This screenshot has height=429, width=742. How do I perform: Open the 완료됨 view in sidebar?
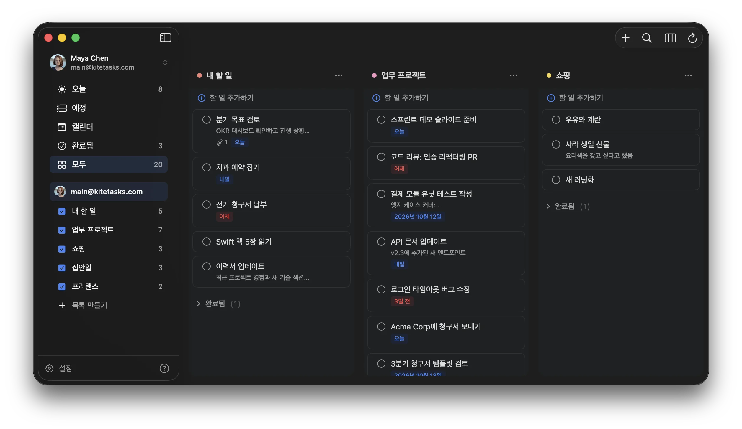pyautogui.click(x=109, y=146)
